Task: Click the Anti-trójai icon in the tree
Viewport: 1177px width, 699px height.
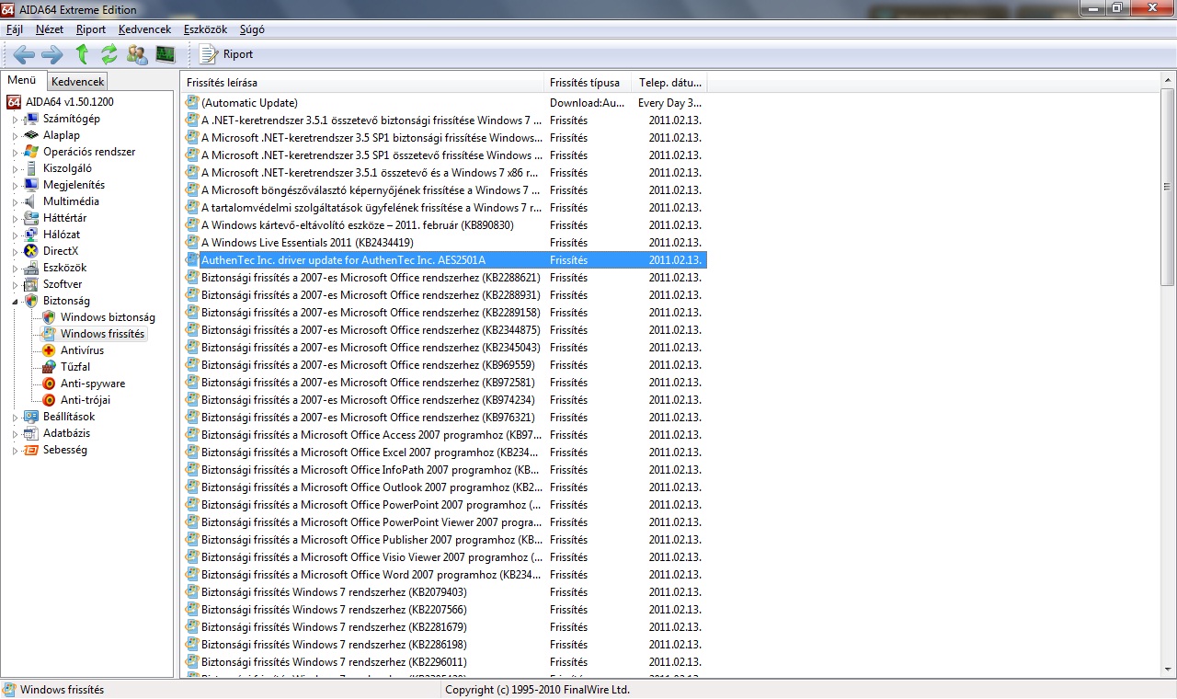Action: [x=49, y=400]
